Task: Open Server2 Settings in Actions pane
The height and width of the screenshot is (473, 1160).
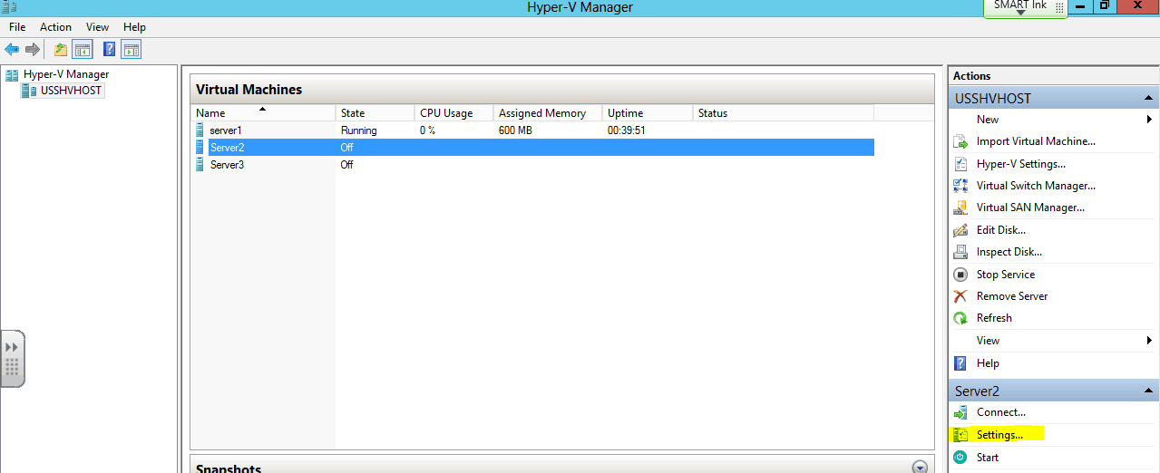Action: 999,435
